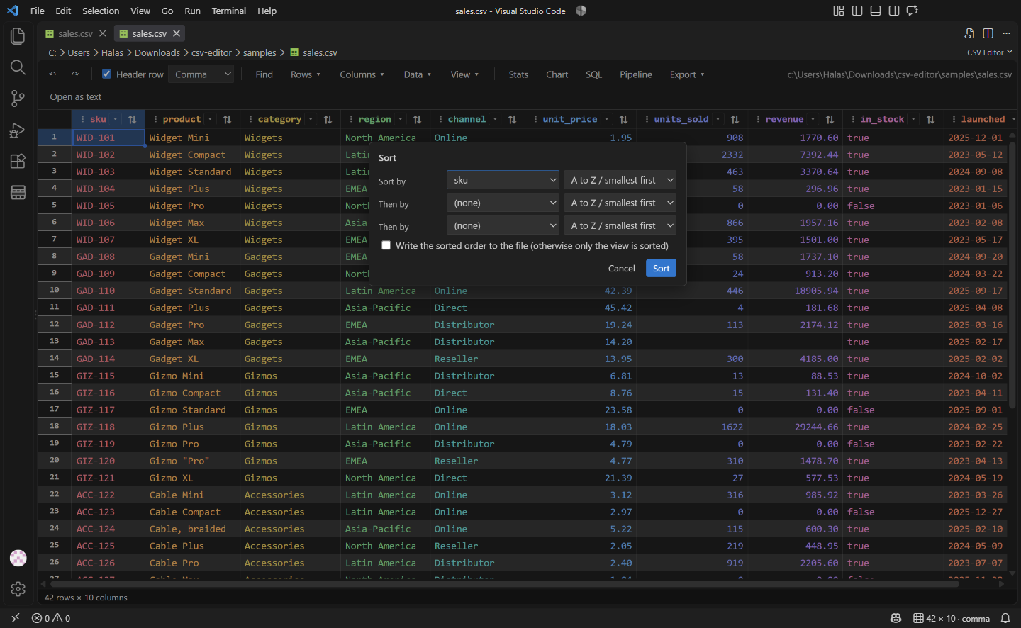Click the Open as text link
This screenshot has height=628, width=1021.
click(75, 96)
